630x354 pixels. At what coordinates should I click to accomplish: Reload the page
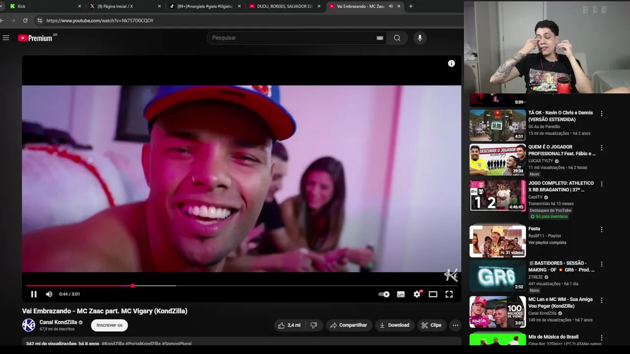25,21
